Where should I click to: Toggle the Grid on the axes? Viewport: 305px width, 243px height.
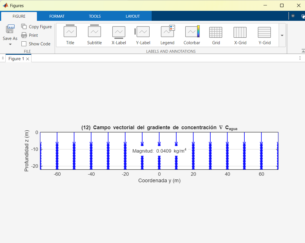pyautogui.click(x=216, y=33)
